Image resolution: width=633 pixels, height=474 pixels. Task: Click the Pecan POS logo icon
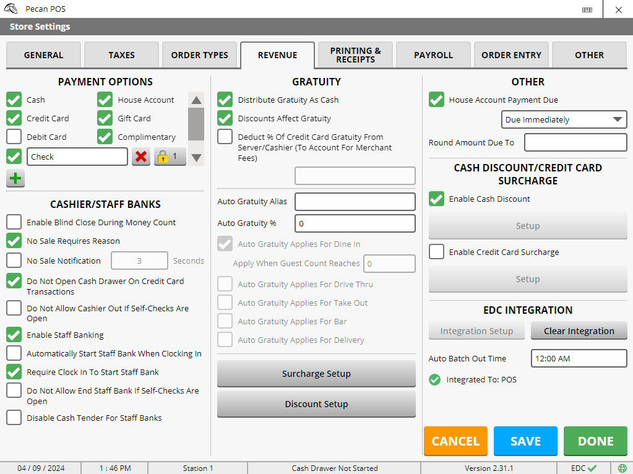pos(11,9)
